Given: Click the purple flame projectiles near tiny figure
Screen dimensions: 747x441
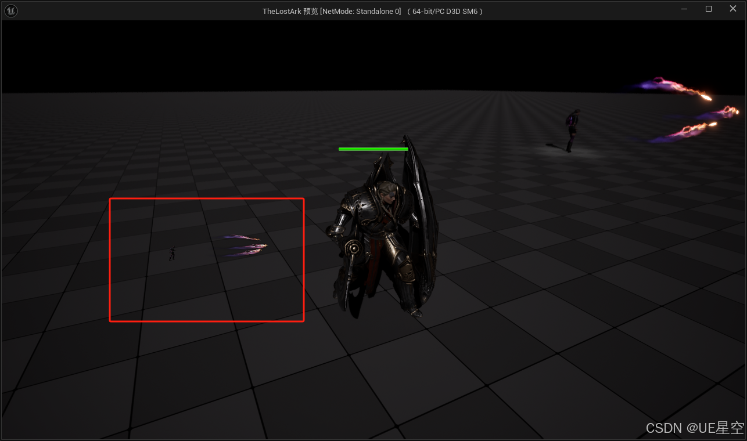Looking at the screenshot, I should [246, 245].
